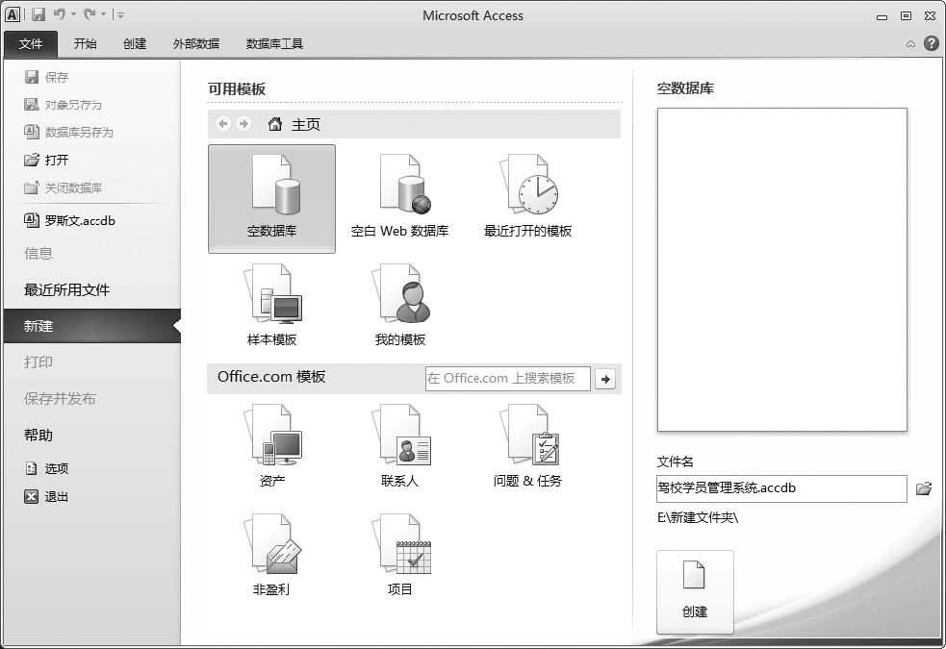Minimize the ribbon with the caret icon

(x=910, y=44)
